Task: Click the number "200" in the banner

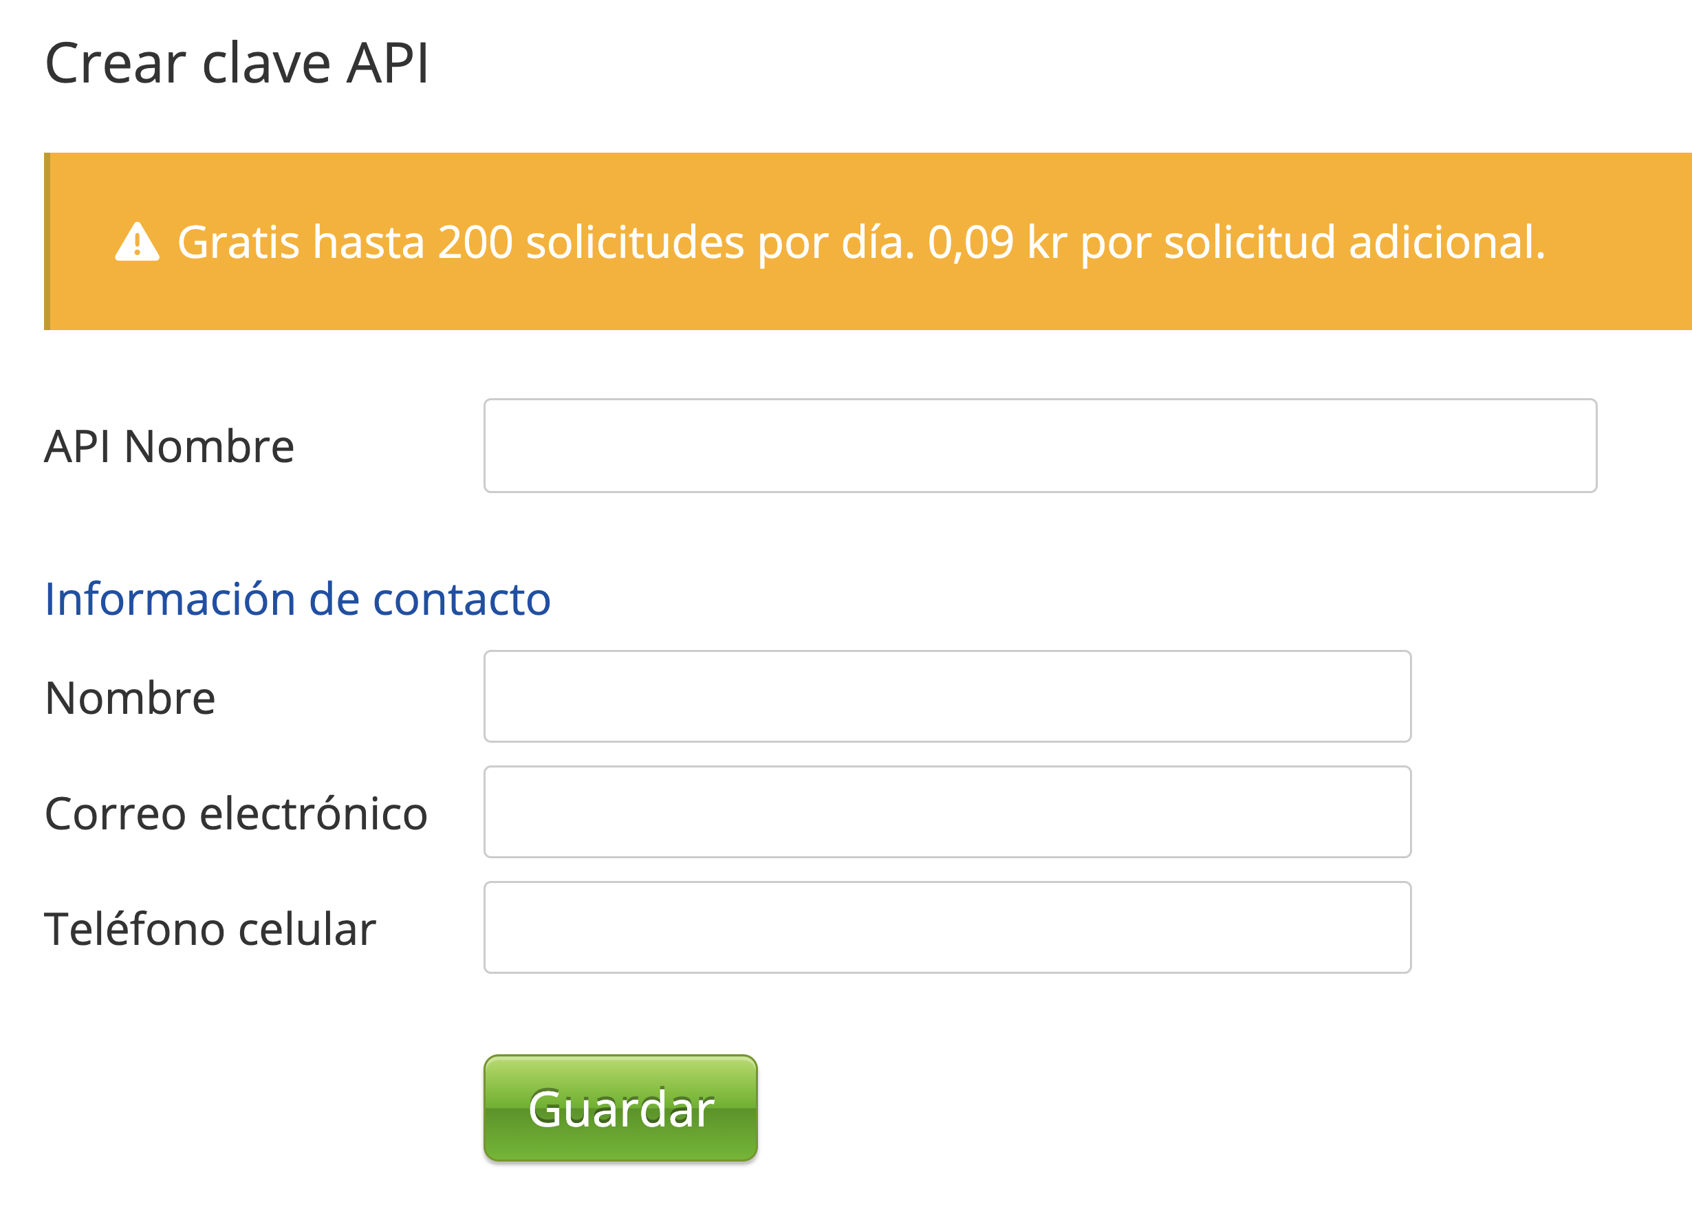Action: point(476,242)
